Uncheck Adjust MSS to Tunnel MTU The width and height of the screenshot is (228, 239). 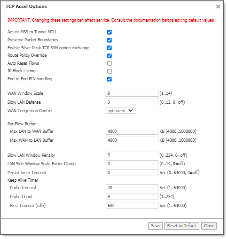(x=110, y=32)
